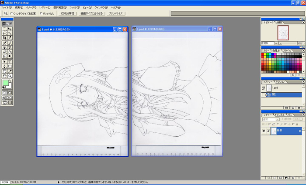The height and width of the screenshot is (185, 306).
Task: Open History panel flyout menu
Action: click(x=303, y=82)
